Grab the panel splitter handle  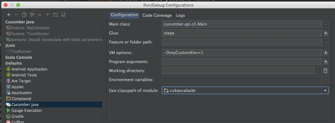tap(104, 104)
